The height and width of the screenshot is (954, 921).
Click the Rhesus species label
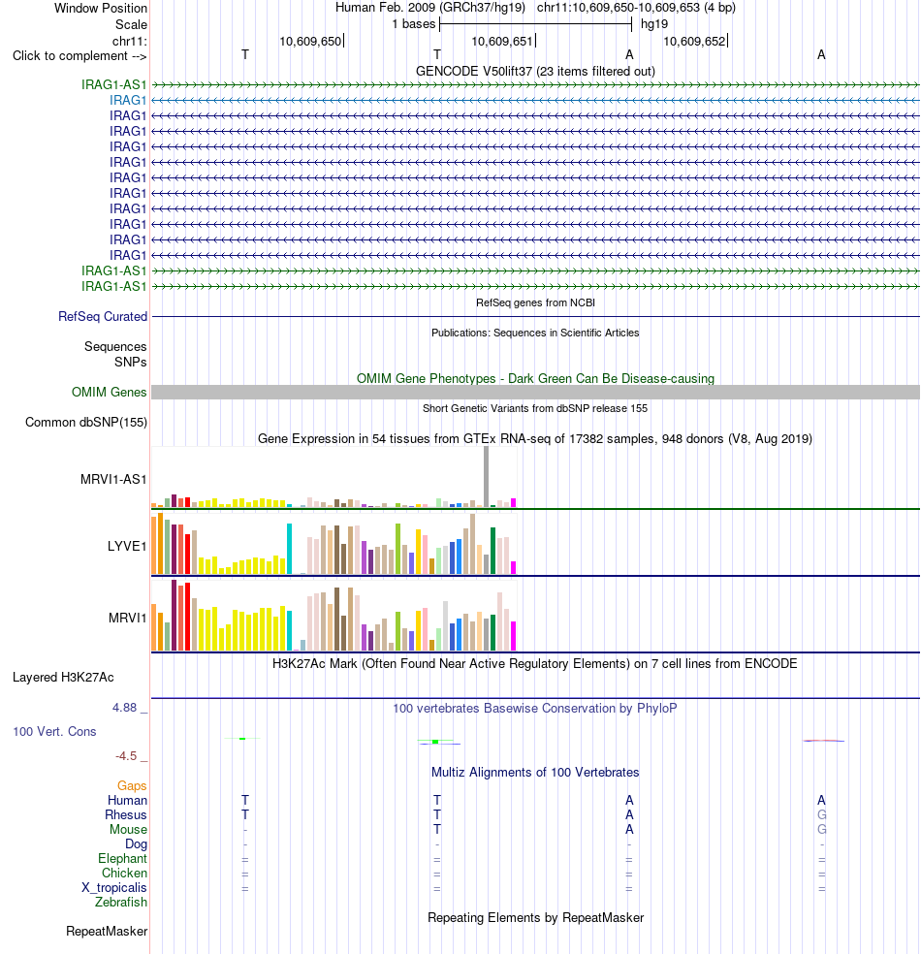(x=126, y=815)
